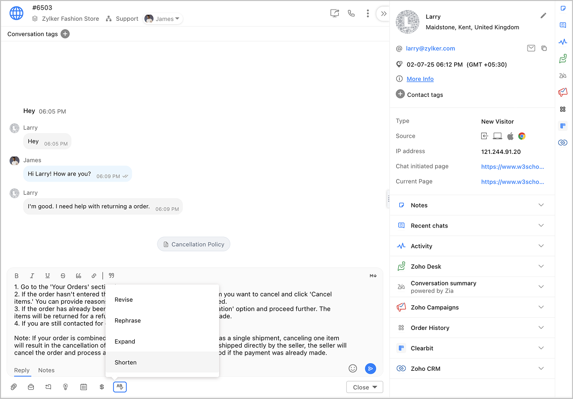Click Zia icon in right sidebar strip
Screen dimensions: 573x399
click(563, 76)
